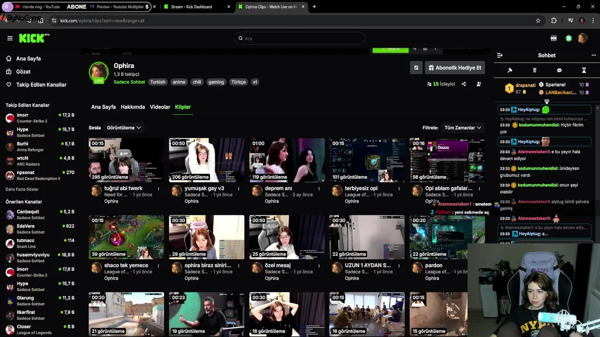Open options menu for yumuşak gay v3 clip
Screen dimensions: 600x337
[x=239, y=189]
